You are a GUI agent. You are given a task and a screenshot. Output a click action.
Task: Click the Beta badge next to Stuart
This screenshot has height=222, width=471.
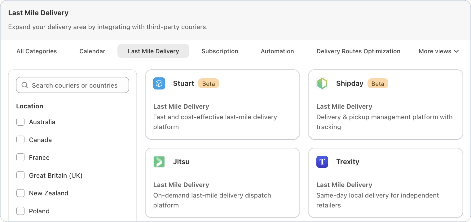(209, 84)
